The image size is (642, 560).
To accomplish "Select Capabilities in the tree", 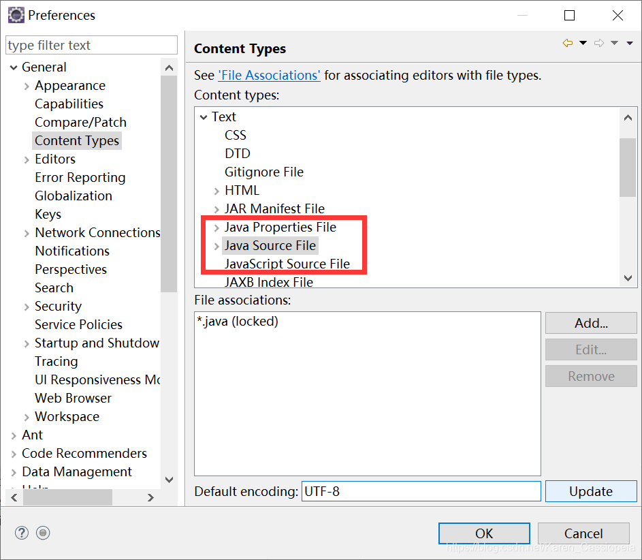I will point(69,104).
